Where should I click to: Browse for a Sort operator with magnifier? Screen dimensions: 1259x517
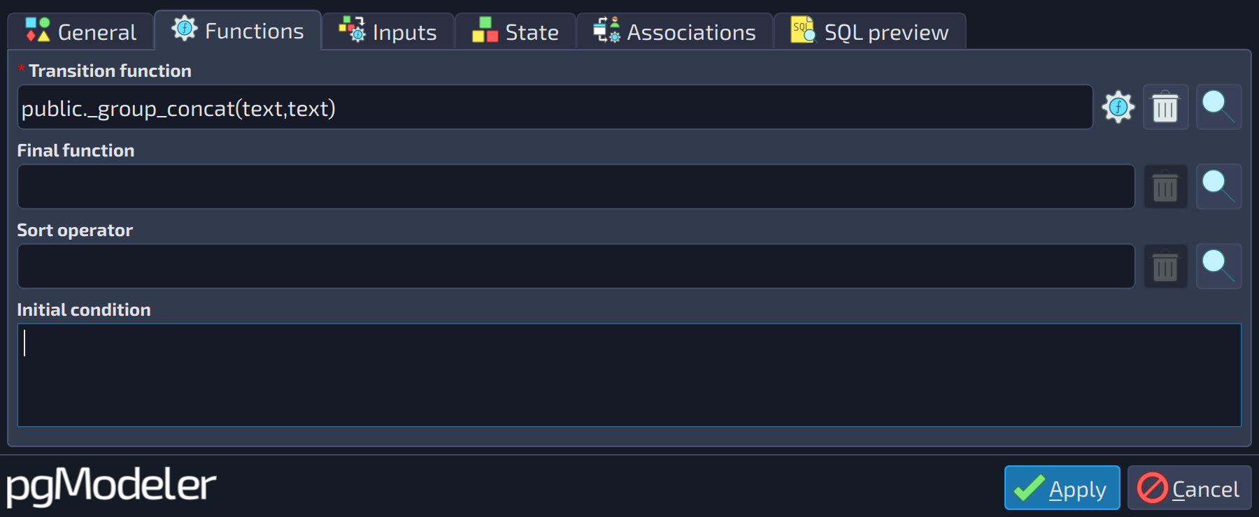tap(1218, 267)
